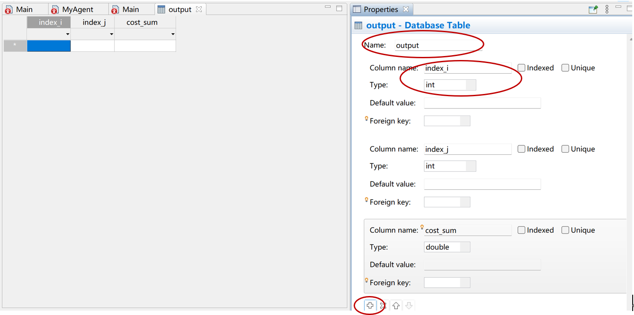Click the Move column down button
634x315 pixels.
point(408,305)
